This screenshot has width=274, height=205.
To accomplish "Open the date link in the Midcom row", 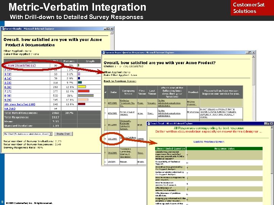I will click(x=112, y=162).
